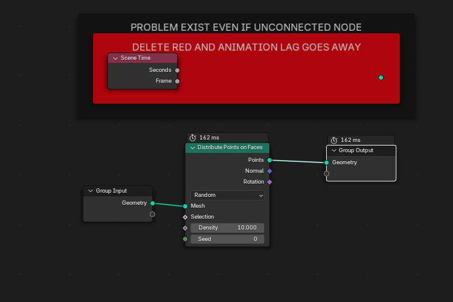Click the Normal vector output socket
Viewport: 453px width, 302px height.
(x=269, y=171)
